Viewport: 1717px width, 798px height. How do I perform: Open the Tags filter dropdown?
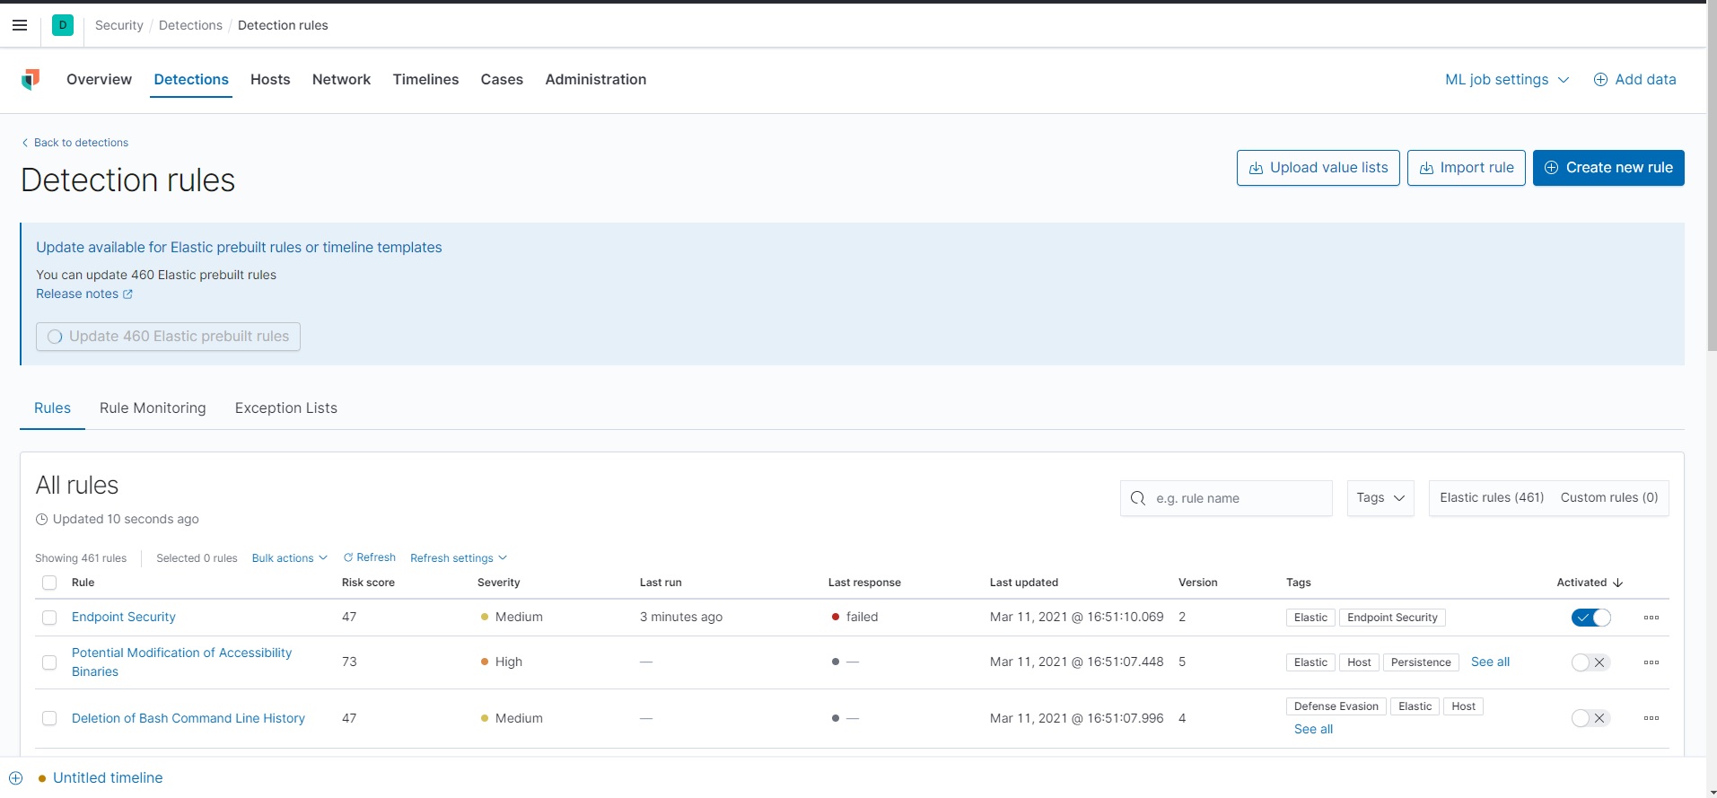click(1380, 498)
